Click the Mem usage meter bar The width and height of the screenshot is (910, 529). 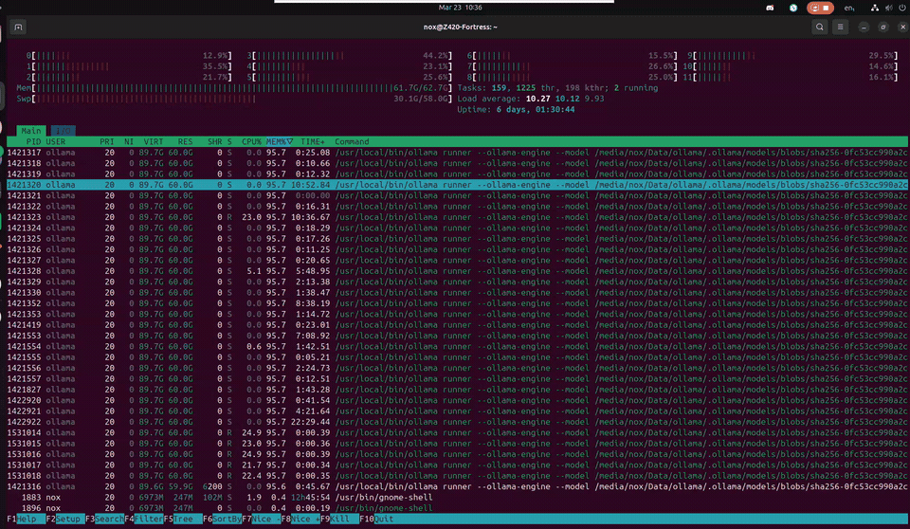(234, 88)
